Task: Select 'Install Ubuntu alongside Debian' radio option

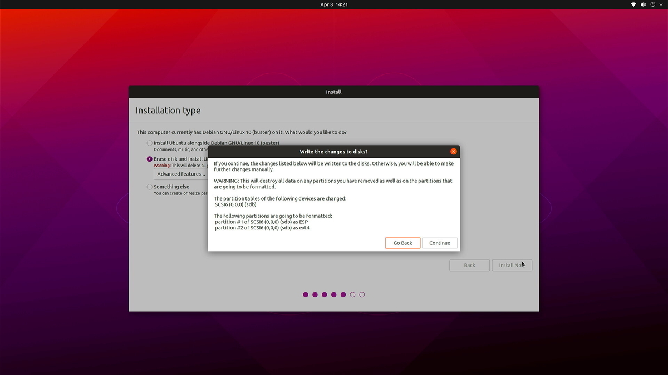Action: (x=149, y=143)
